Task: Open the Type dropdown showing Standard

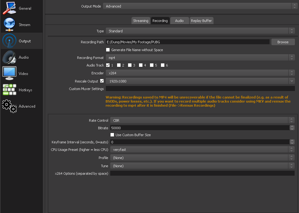Action: [200, 31]
